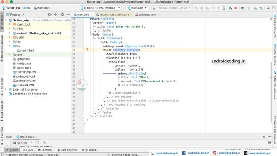Collapse the lib folder
277x156 pixels.
(10, 46)
